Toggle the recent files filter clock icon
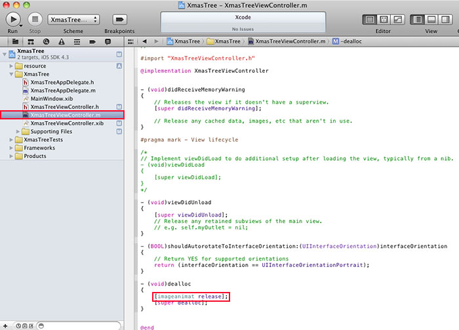The image size is (459, 330). pyautogui.click(x=18, y=325)
